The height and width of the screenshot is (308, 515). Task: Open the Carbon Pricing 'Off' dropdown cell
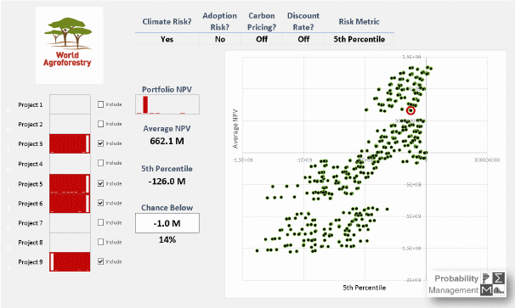tap(262, 39)
